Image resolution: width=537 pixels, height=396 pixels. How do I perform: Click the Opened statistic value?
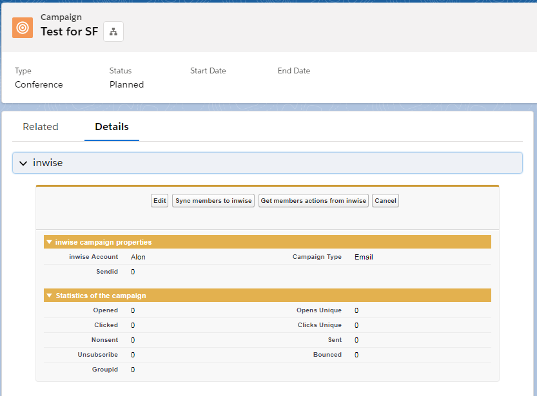pos(133,310)
